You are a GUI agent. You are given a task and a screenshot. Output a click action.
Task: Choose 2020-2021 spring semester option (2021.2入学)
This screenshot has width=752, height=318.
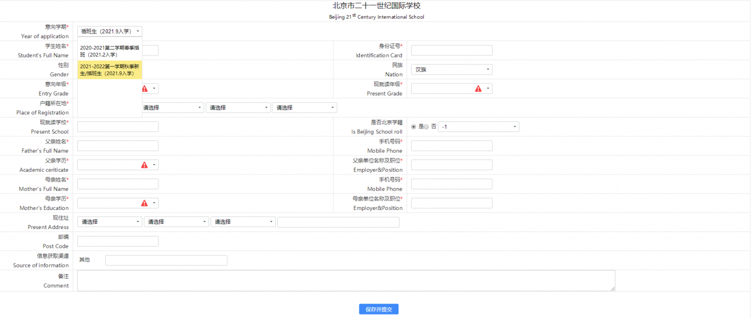[x=110, y=51]
